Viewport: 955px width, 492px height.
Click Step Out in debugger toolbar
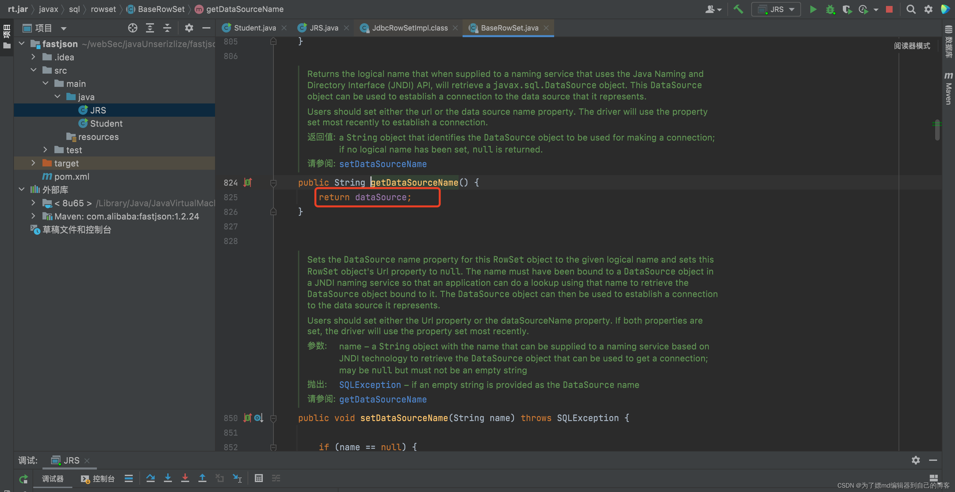click(x=202, y=478)
